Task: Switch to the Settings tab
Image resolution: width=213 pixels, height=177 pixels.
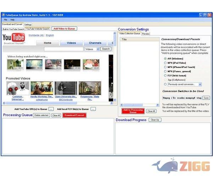Action: pos(28,24)
